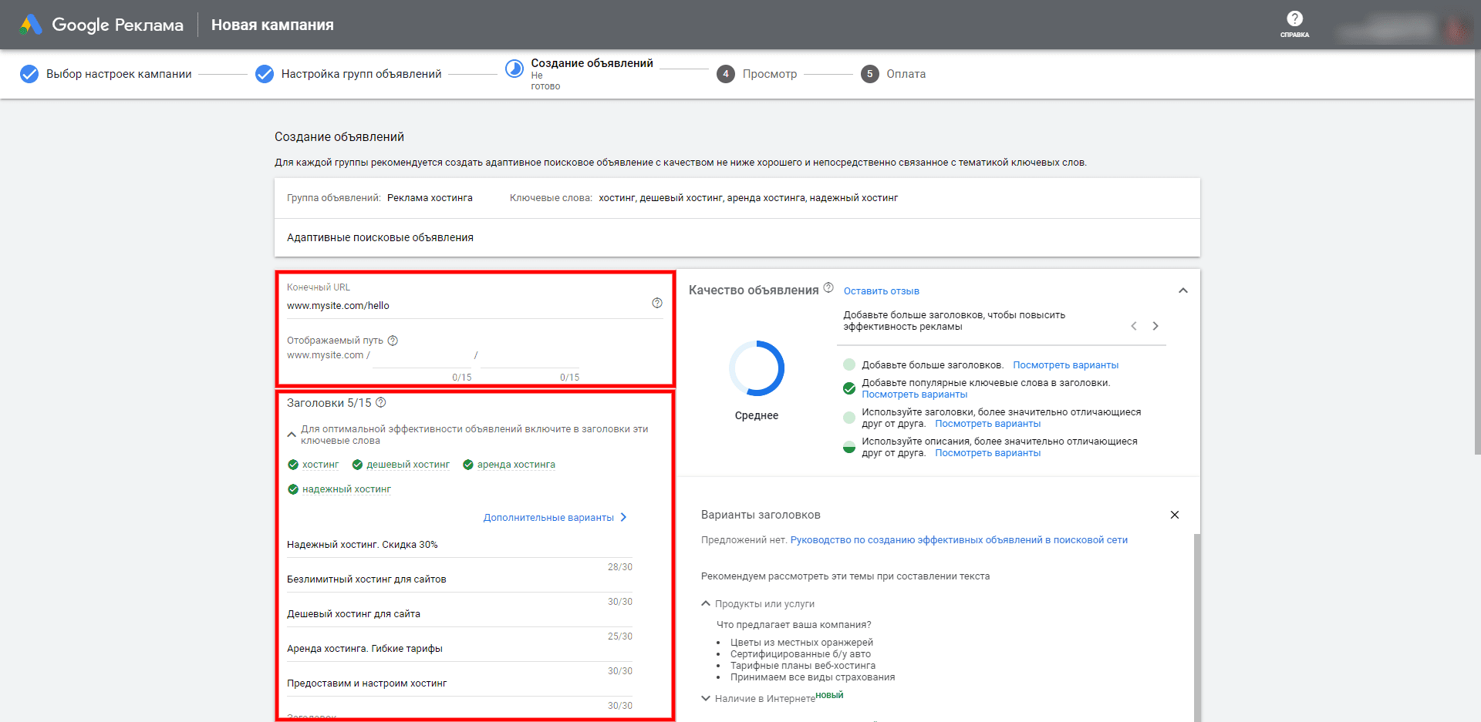1481x722 pixels.
Task: Expand the Наличие в Интернете section
Action: (706, 698)
